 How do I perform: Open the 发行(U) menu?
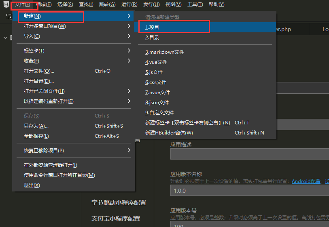pos(151,4)
